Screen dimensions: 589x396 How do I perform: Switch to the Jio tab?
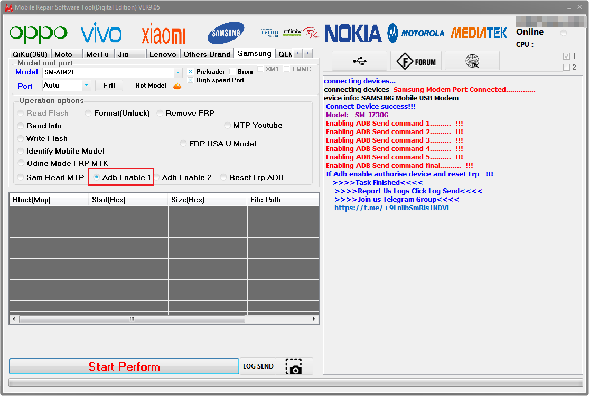click(x=130, y=54)
